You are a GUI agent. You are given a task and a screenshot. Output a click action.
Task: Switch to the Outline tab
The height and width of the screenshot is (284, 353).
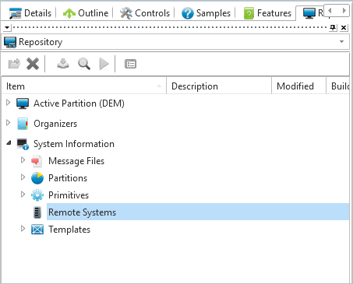pos(86,13)
